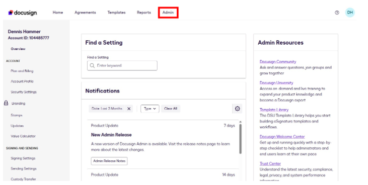The image size is (368, 185).
Task: Open the Reports tab
Action: 144,13
